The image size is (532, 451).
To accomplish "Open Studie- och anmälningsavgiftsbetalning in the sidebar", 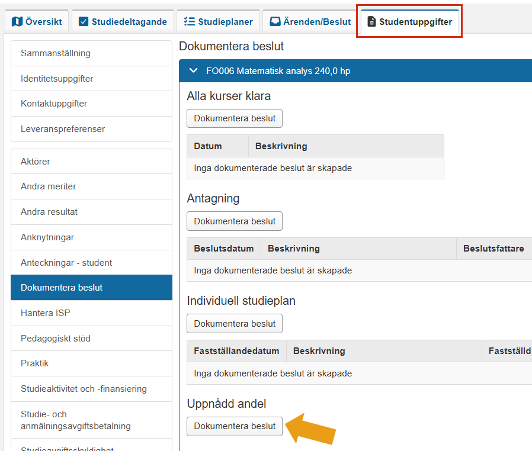I will click(92, 420).
